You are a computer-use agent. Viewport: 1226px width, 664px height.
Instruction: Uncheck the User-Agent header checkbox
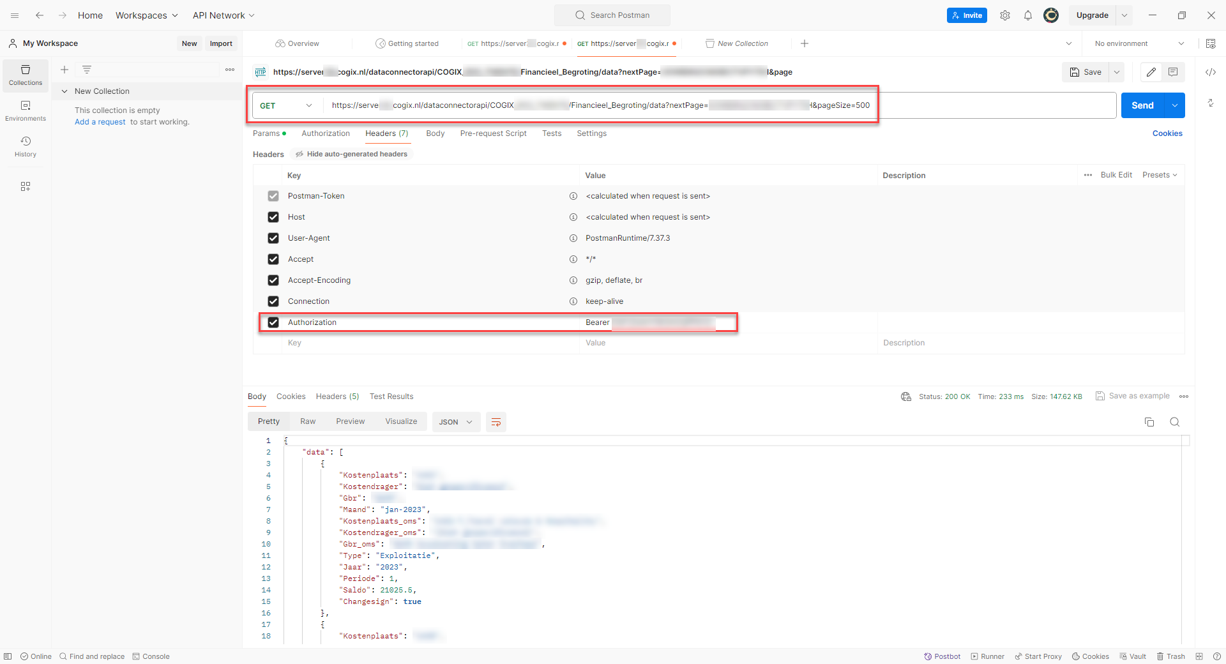click(x=273, y=238)
